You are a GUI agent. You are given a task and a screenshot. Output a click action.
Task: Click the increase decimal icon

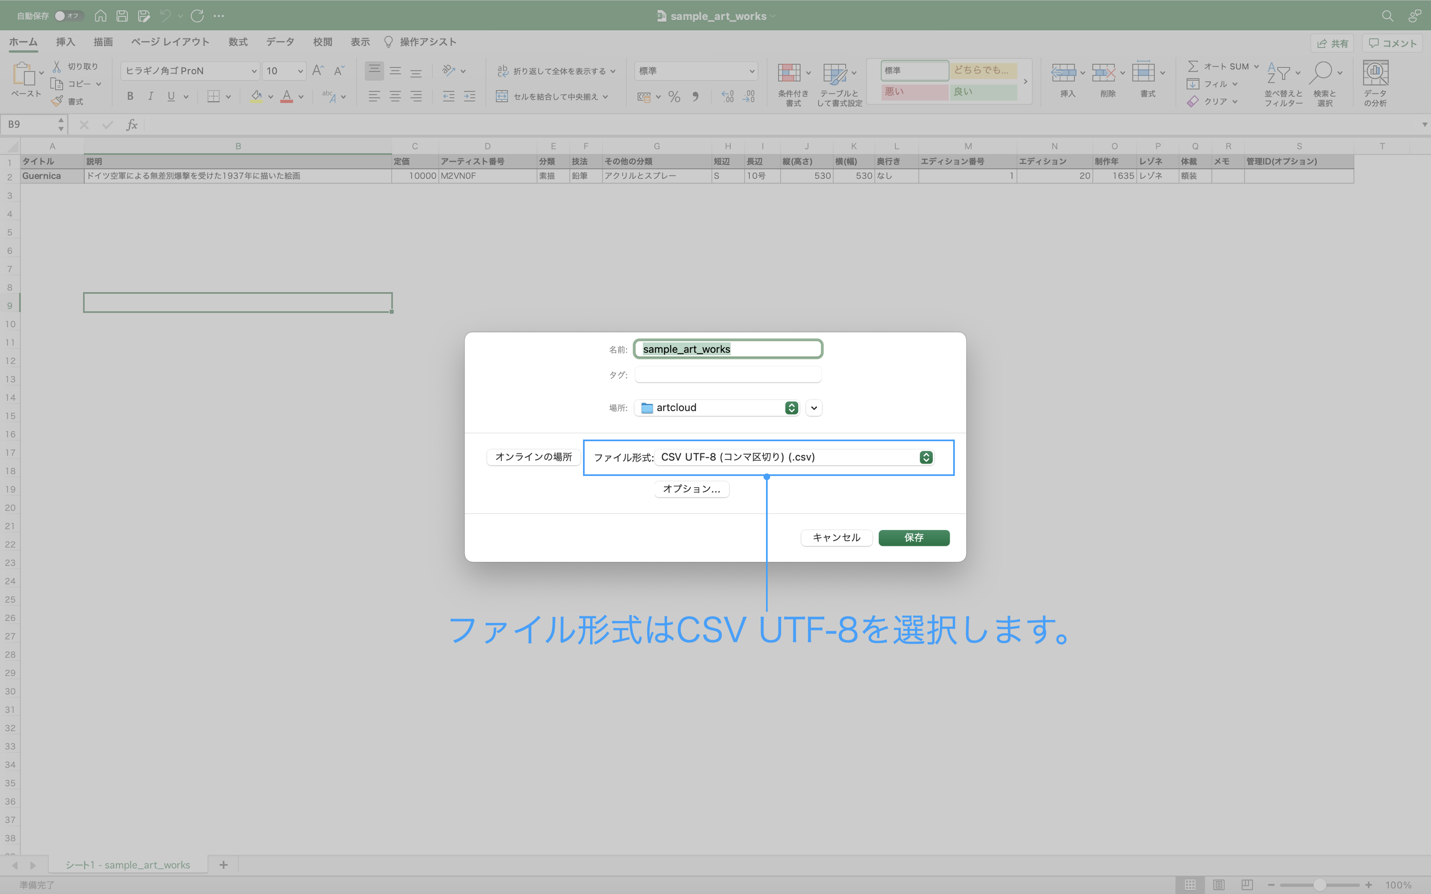point(728,96)
